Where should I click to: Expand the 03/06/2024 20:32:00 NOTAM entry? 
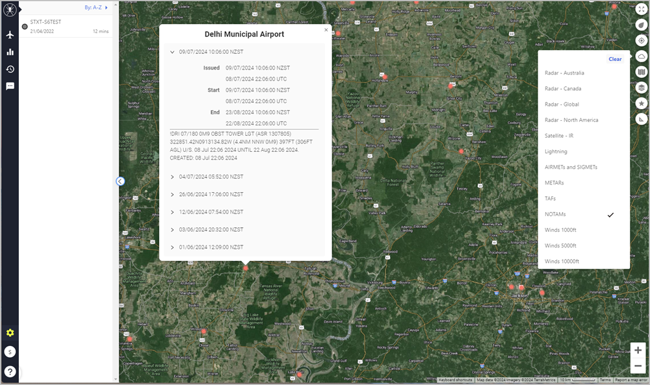172,230
